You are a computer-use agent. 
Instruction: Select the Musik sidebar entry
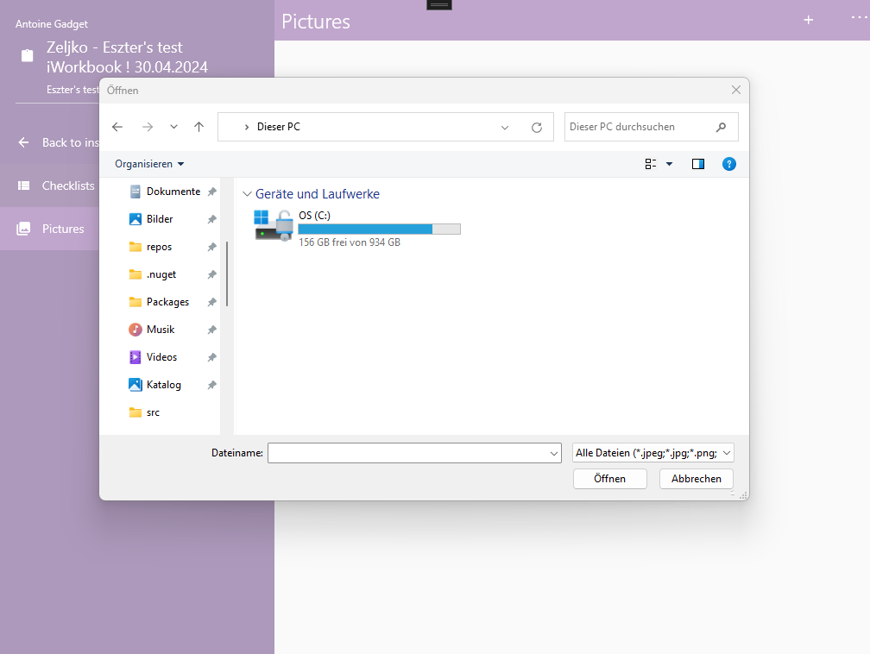click(160, 329)
